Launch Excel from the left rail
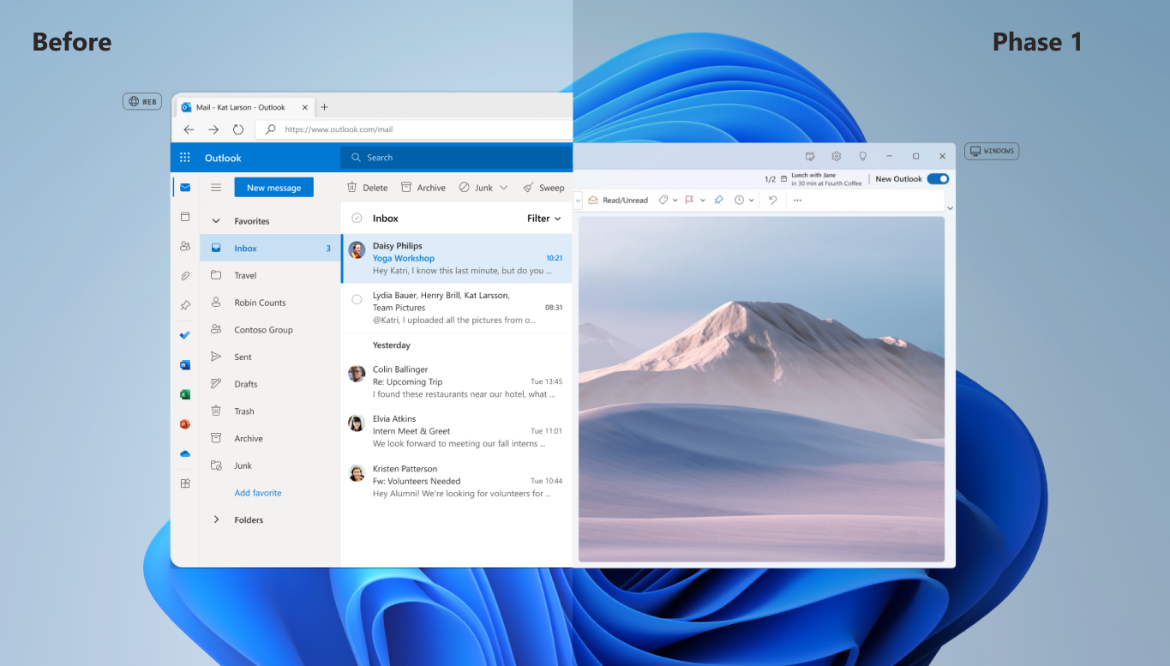This screenshot has width=1170, height=666. pos(185,394)
